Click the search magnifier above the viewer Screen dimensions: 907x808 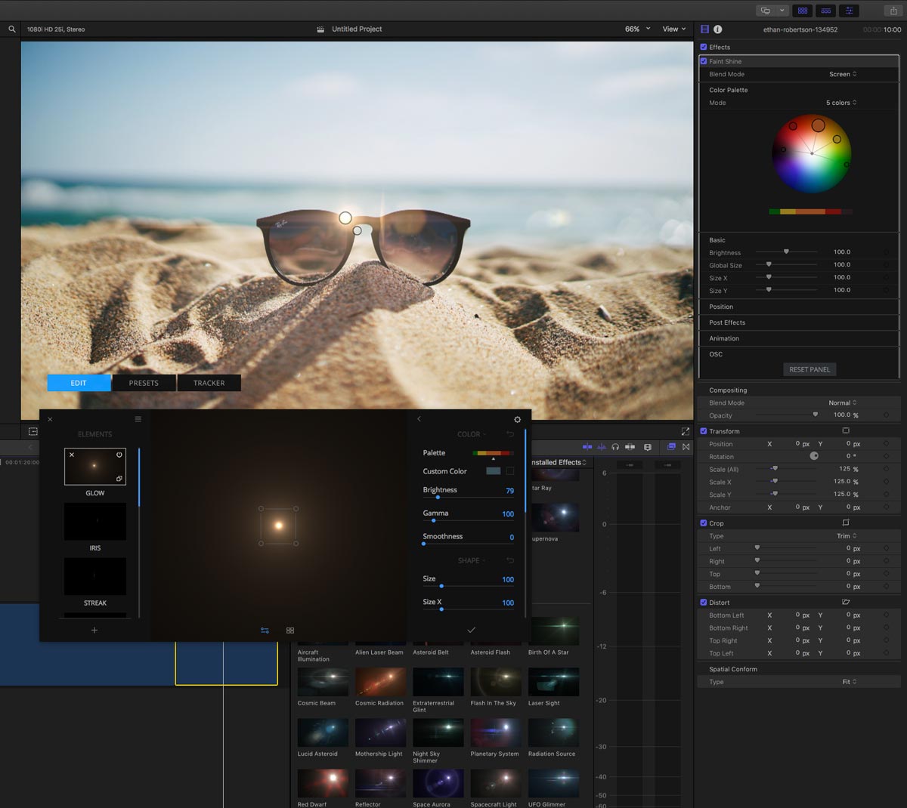(12, 29)
